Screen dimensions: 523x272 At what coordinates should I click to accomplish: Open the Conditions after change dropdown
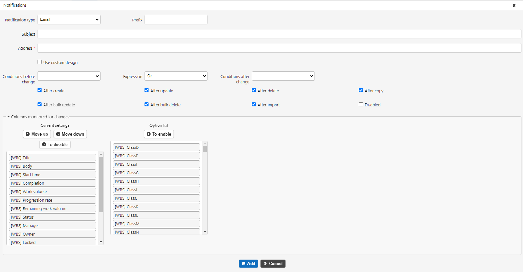point(283,76)
